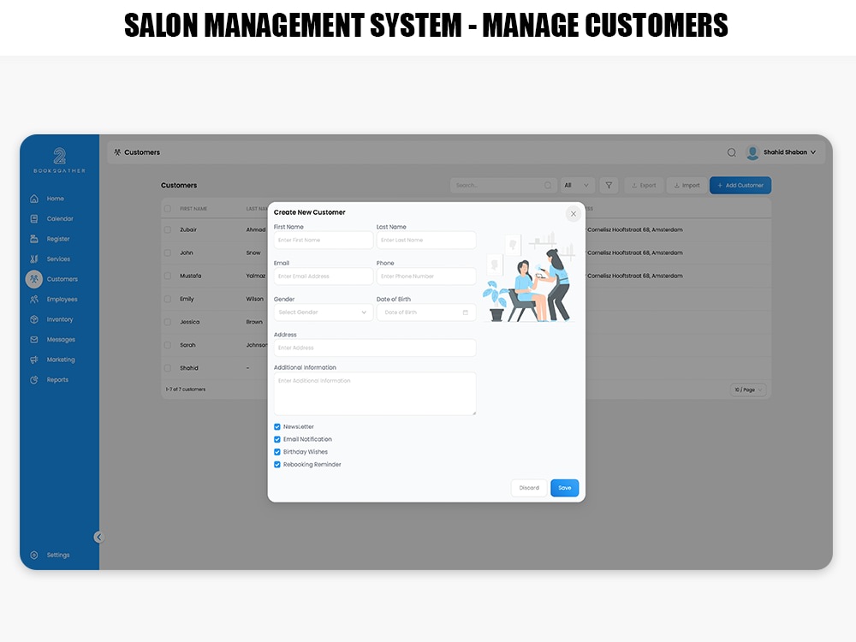Screen dimensions: 856x642
Task: Open Inventory from the sidebar
Action: click(60, 319)
